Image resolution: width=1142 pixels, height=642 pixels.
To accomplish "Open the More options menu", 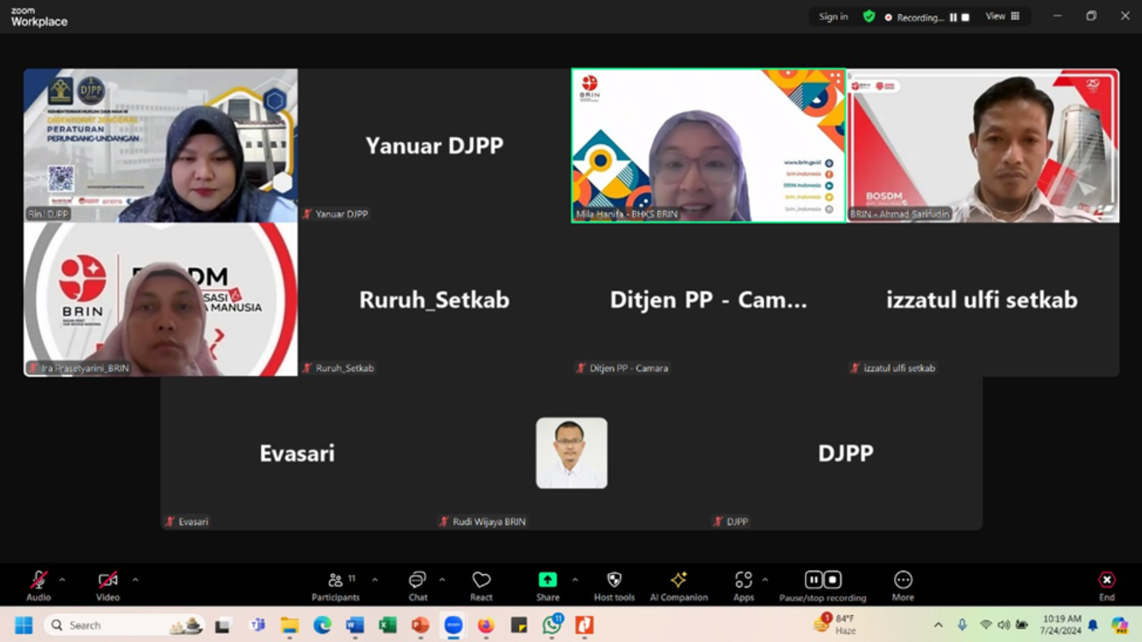I will pos(903,586).
